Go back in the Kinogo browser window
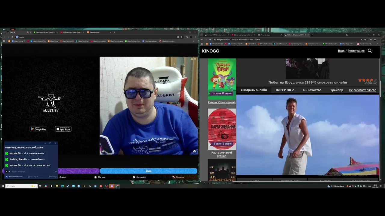The height and width of the screenshot is (216, 385). (202, 40)
